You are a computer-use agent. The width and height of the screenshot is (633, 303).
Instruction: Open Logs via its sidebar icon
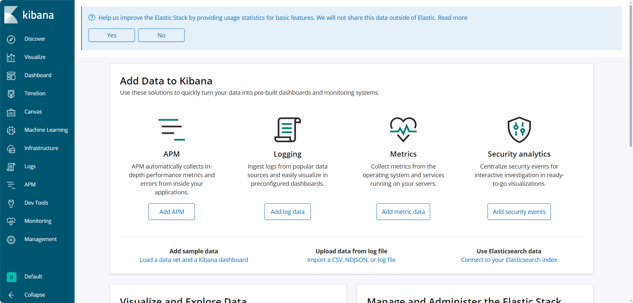(11, 167)
